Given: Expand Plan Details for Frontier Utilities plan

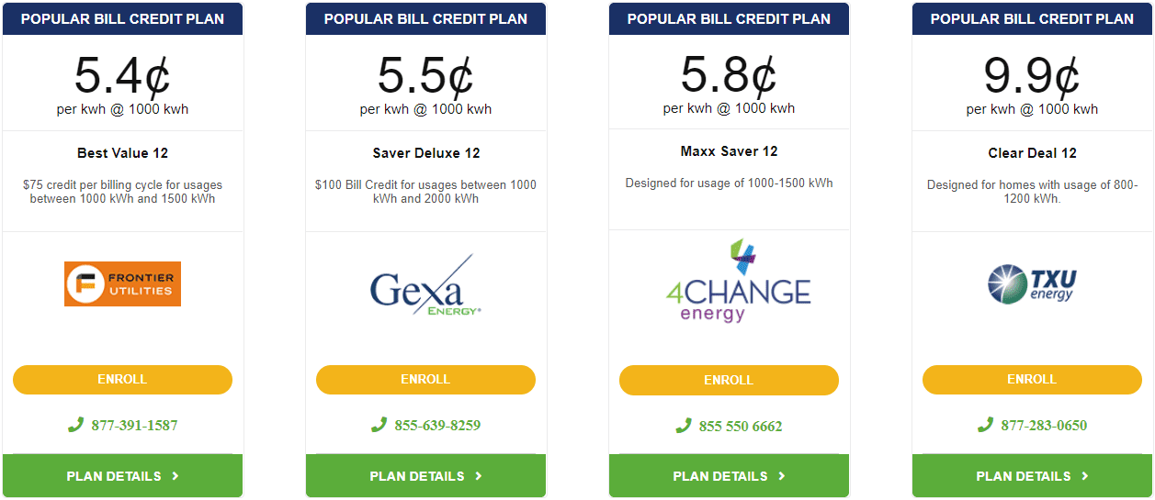Looking at the screenshot, I should [122, 476].
